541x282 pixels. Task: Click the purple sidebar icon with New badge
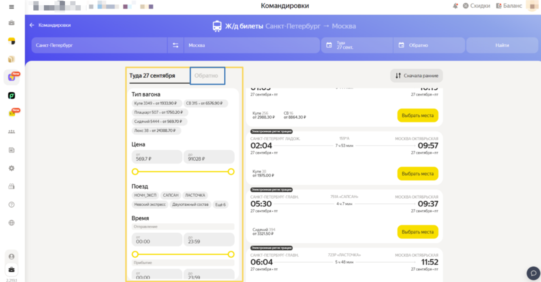click(x=11, y=77)
